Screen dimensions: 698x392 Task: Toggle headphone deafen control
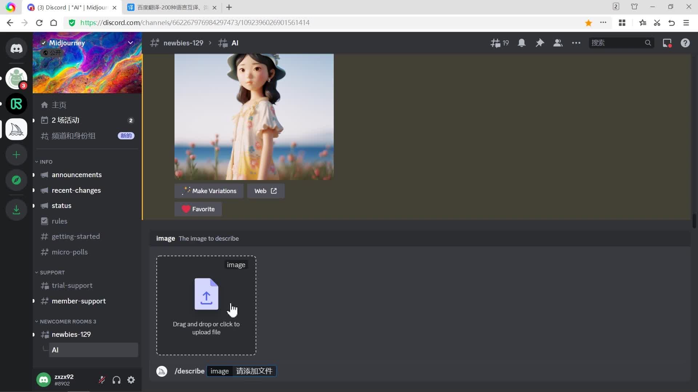pos(116,380)
